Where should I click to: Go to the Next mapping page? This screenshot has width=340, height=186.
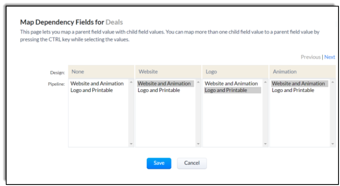click(330, 57)
